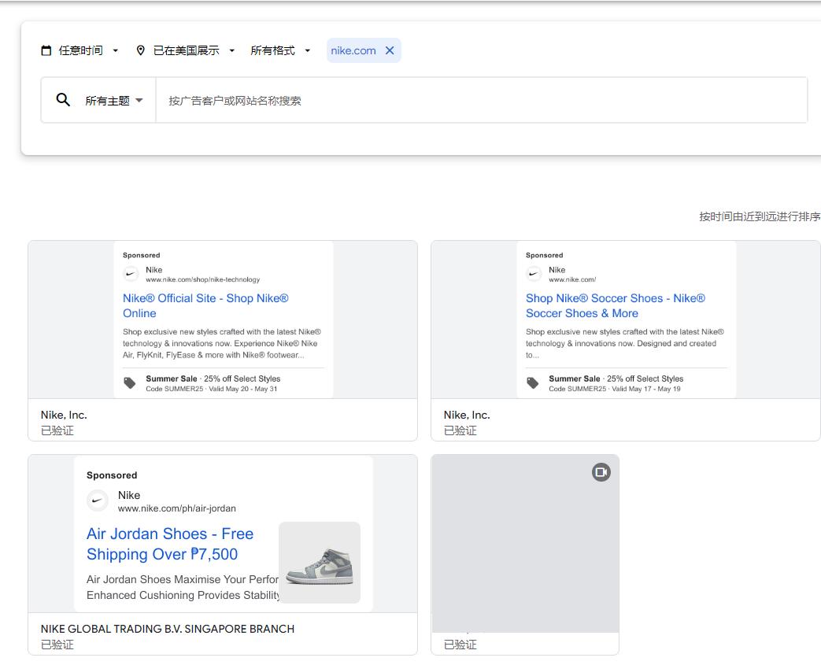The image size is (821, 665).
Task: Change sort order 按时间由近到远进行排序
Action: (759, 216)
